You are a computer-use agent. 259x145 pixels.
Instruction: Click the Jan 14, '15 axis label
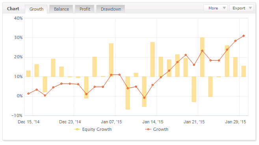153,122
